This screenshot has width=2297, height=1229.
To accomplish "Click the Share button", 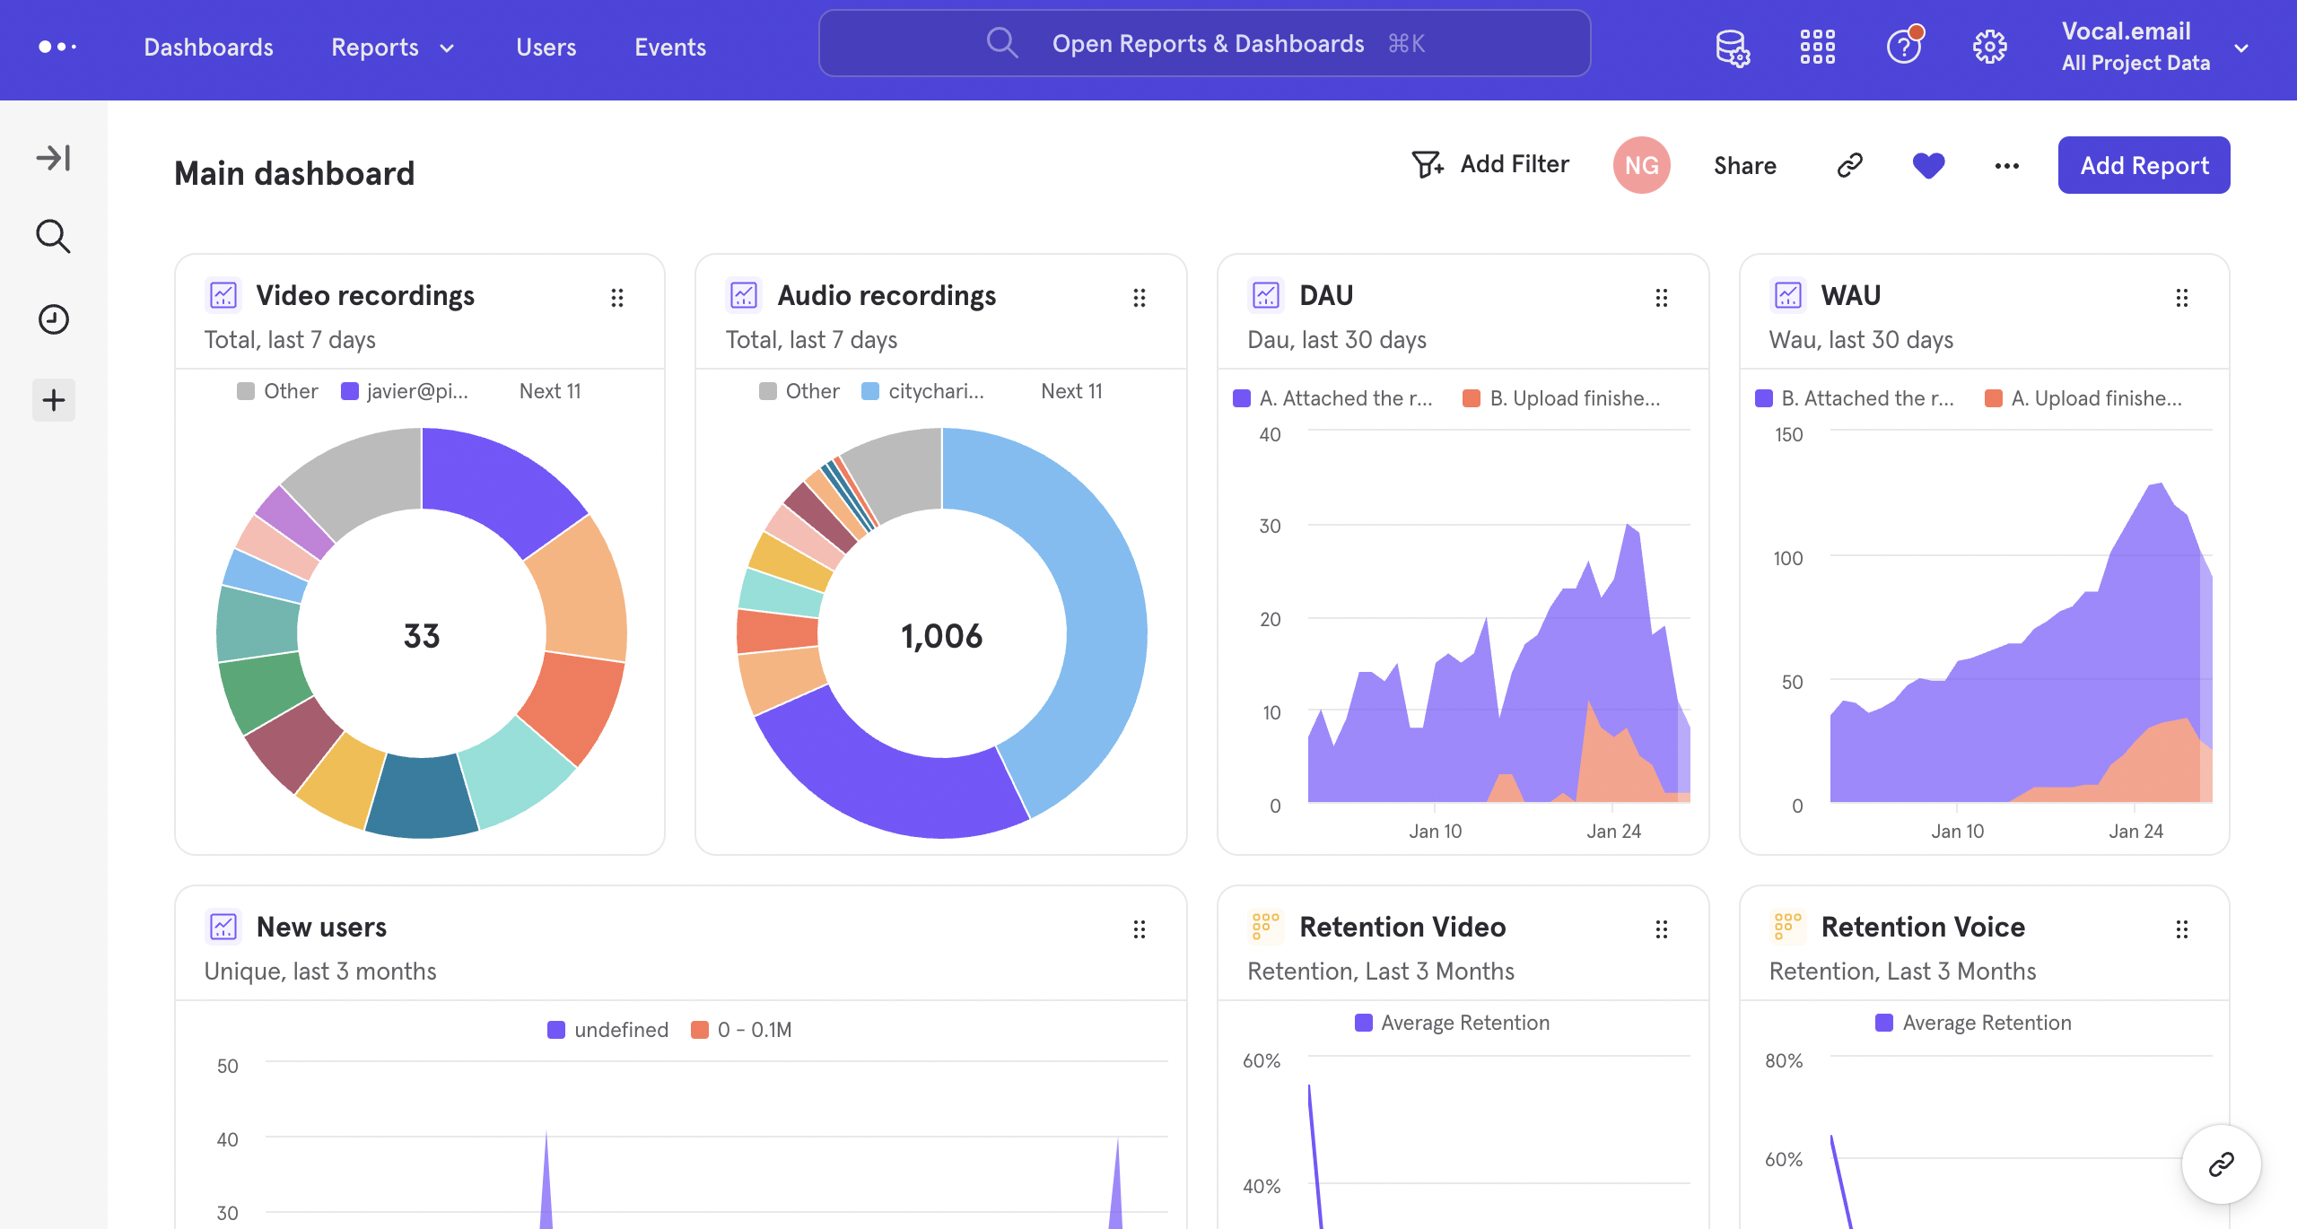I will (1744, 165).
